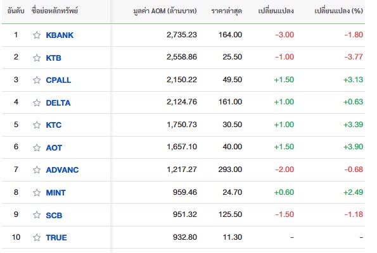The height and width of the screenshot is (253, 377).
Task: Click the star icon beside AOT
Action: pos(37,147)
